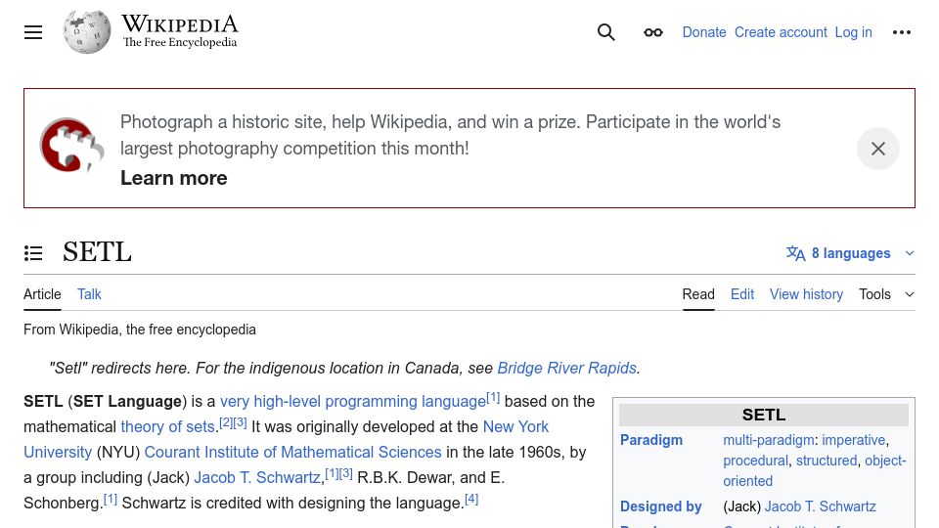Open the View history tab

point(806,294)
